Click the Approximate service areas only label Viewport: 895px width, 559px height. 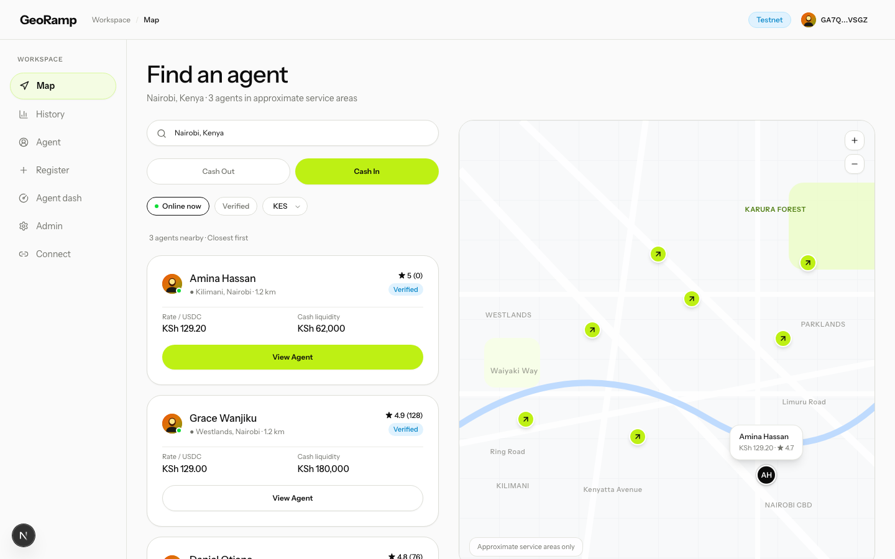(x=526, y=547)
